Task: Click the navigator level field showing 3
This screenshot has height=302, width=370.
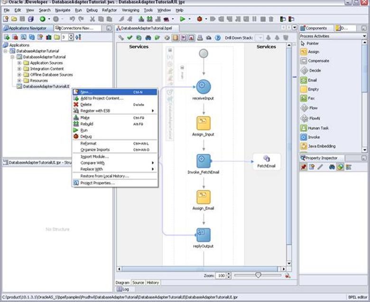Action: (x=65, y=37)
